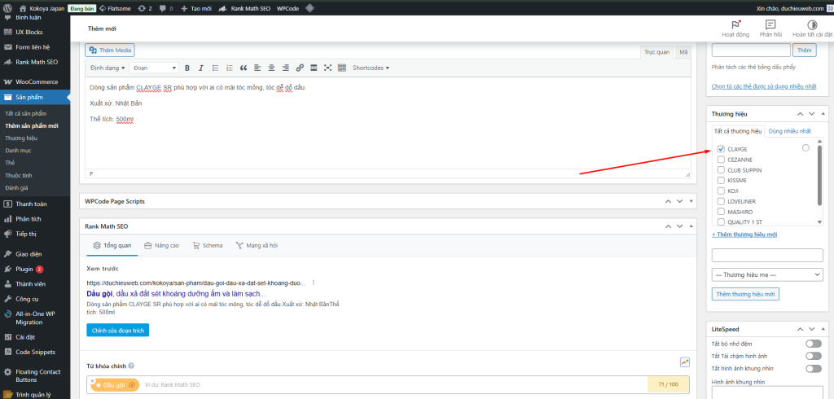Open the Hoạt động activity panel
This screenshot has width=834, height=399.
click(735, 28)
